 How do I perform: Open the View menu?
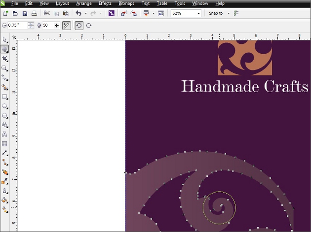44,3
